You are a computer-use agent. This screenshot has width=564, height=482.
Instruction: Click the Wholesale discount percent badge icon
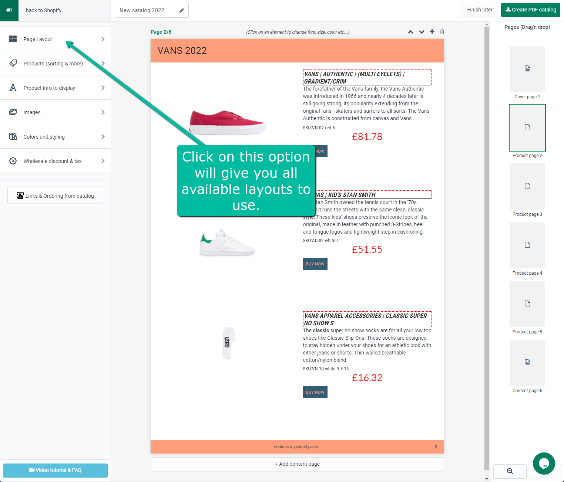(13, 161)
